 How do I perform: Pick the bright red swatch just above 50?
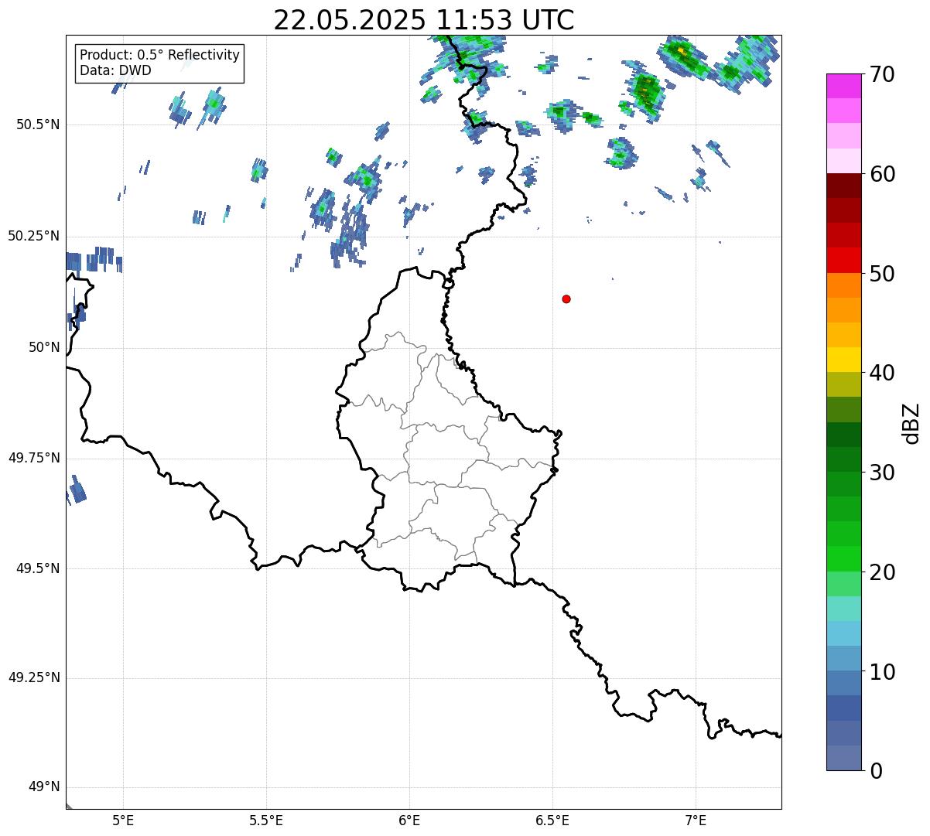[845, 261]
